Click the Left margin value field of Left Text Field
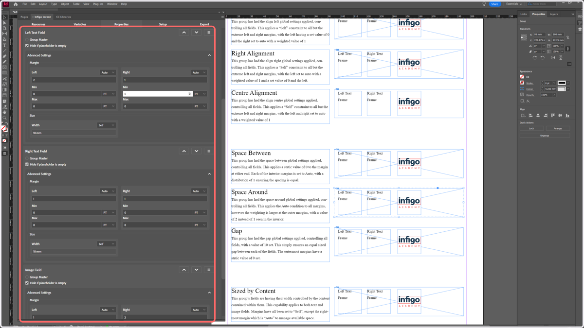This screenshot has height=328, width=584. click(73, 80)
